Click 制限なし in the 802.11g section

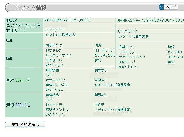pyautogui.click(x=101, y=95)
